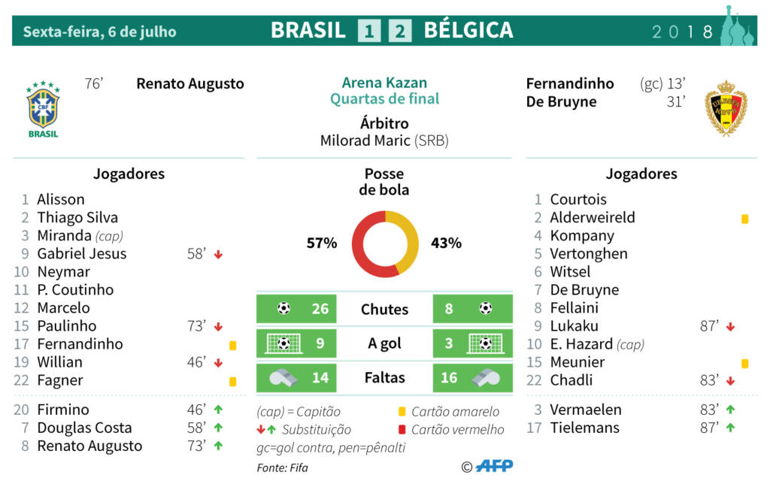Click the green up arrow beside Firmino
Screen dimensions: 770x484
coord(218,410)
